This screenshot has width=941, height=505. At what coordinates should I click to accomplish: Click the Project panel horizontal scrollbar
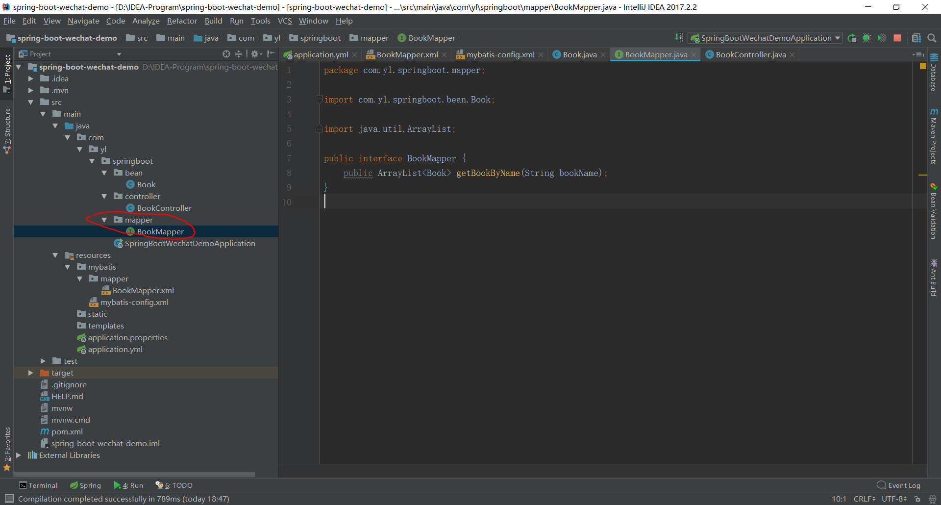point(134,474)
